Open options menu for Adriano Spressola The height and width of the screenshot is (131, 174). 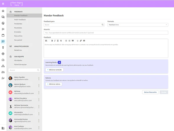tap(39, 107)
